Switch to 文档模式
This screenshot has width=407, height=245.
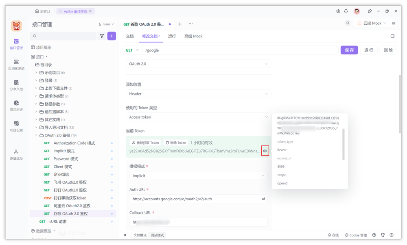point(140,235)
